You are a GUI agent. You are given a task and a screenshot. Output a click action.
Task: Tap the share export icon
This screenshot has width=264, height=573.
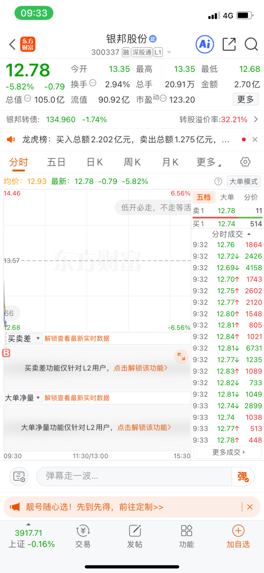point(229,44)
